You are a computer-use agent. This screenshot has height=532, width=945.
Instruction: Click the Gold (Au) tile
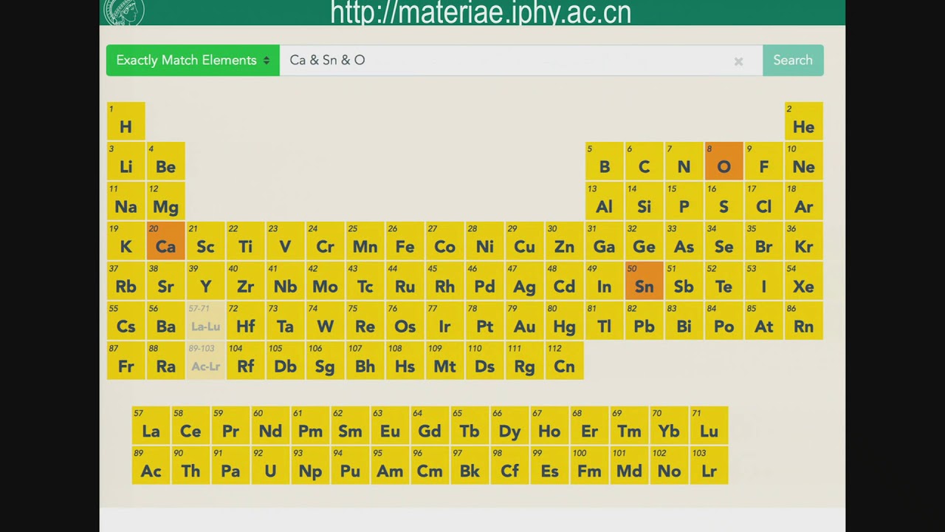pos(525,321)
